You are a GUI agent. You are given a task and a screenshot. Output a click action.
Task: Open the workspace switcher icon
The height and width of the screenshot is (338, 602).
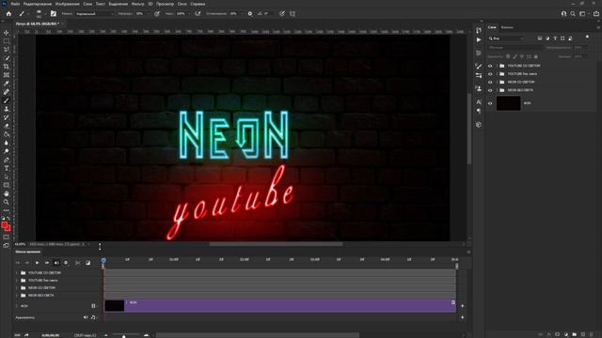click(x=582, y=14)
